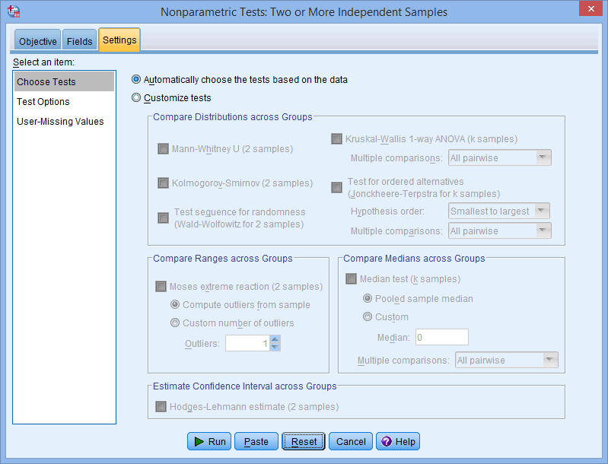608x464 pixels.
Task: Close the Nonparametric Tests dialog
Action: (x=590, y=8)
